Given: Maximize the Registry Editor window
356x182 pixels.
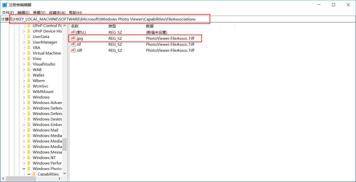Looking at the screenshot, I should click(x=333, y=5).
